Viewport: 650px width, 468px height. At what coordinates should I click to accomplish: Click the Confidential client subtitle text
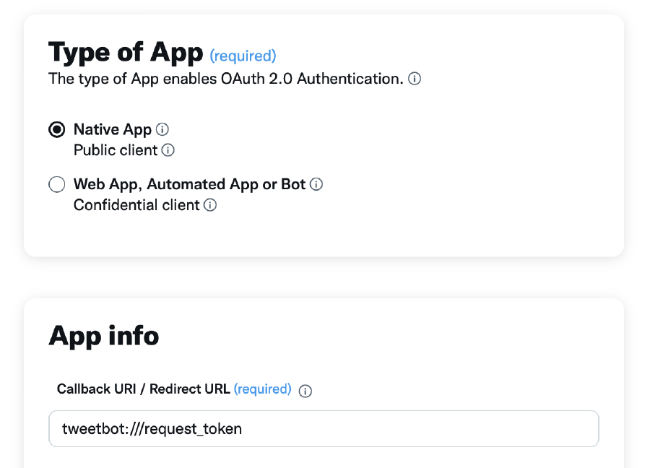coord(136,205)
